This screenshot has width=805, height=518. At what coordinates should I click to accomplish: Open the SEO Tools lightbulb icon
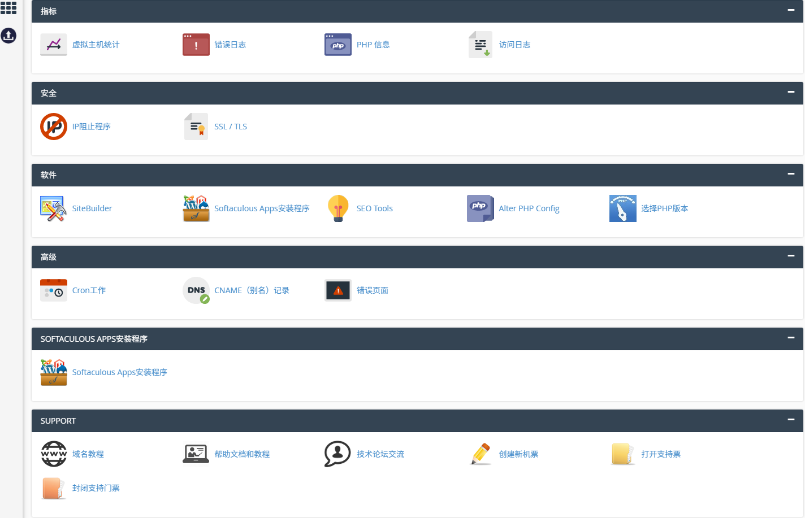(x=338, y=208)
